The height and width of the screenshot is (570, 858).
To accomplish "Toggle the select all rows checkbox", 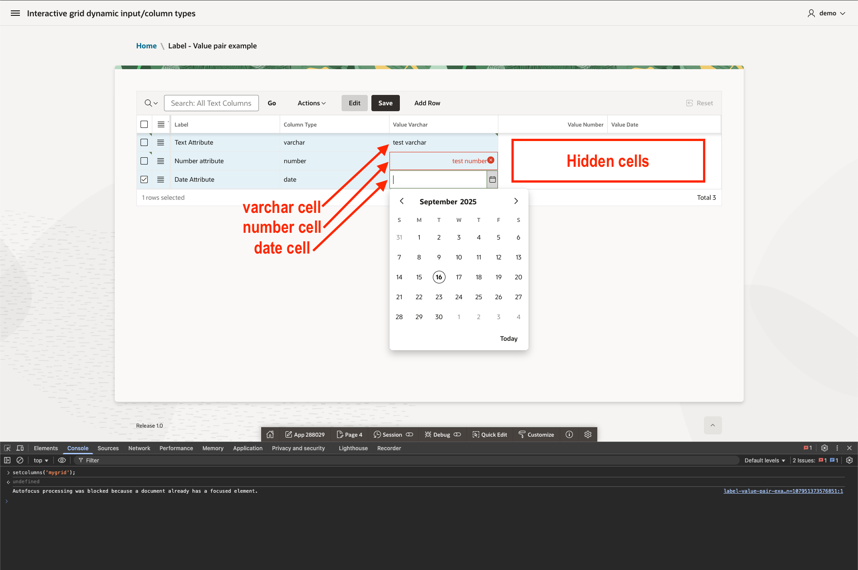I will point(144,124).
